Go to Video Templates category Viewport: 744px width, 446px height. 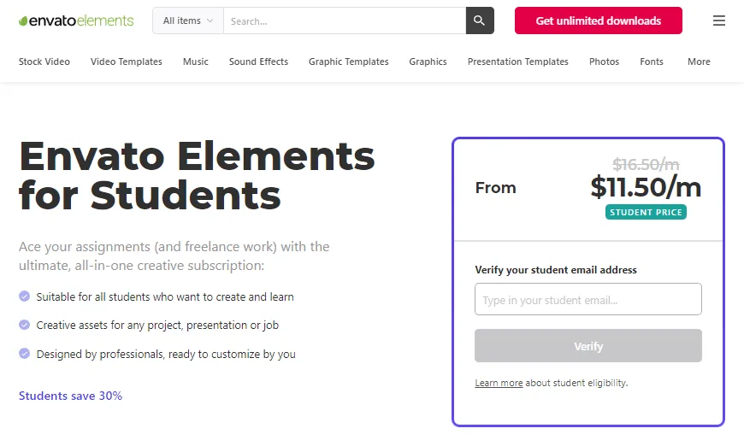pyautogui.click(x=127, y=62)
